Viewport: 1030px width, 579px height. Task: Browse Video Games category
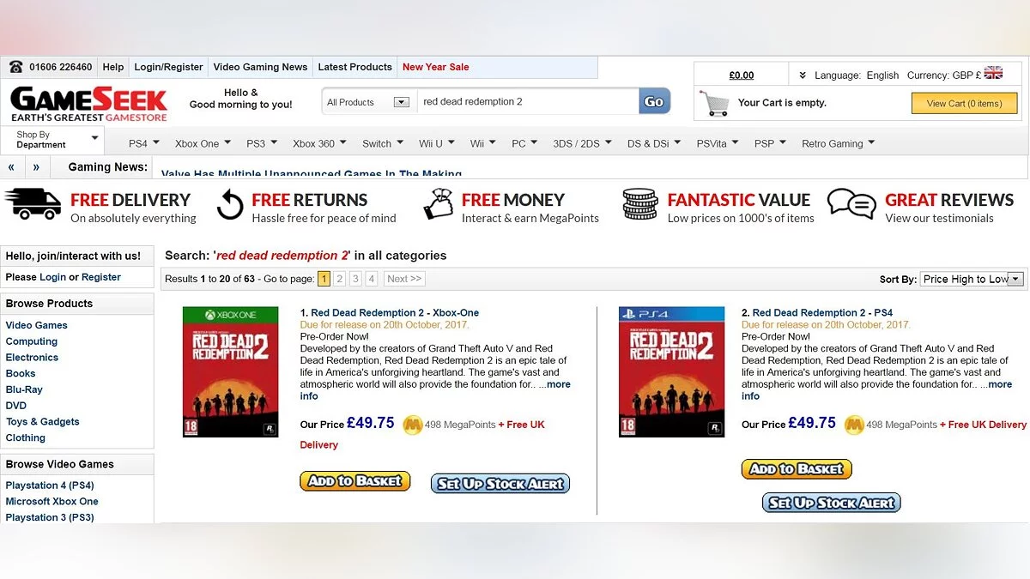[x=36, y=325]
